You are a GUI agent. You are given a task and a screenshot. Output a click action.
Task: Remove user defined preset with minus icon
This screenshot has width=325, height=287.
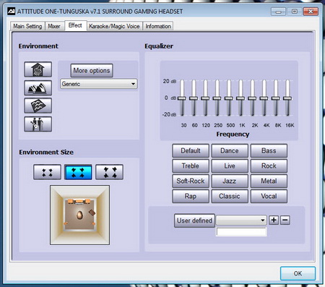[285, 220]
